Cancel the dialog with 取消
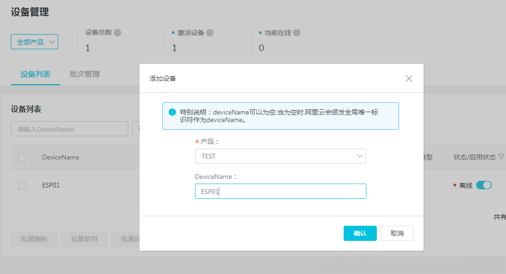This screenshot has height=274, width=506. tap(397, 233)
